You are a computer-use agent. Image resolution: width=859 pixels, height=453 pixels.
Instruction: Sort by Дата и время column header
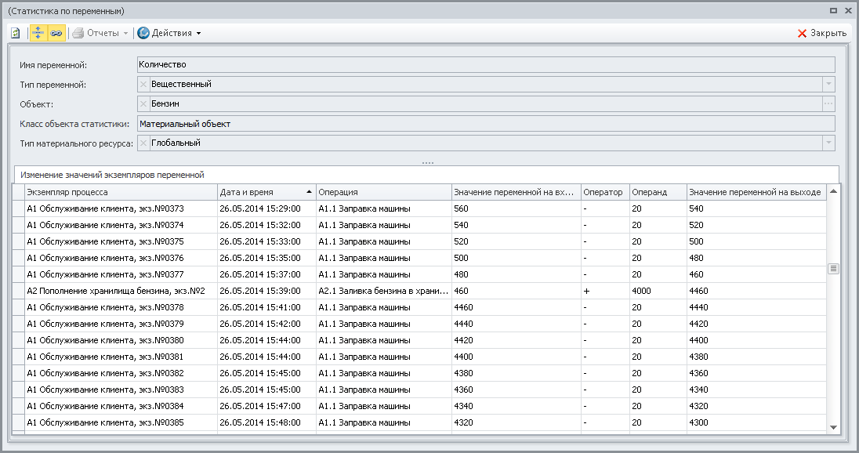pyautogui.click(x=266, y=192)
